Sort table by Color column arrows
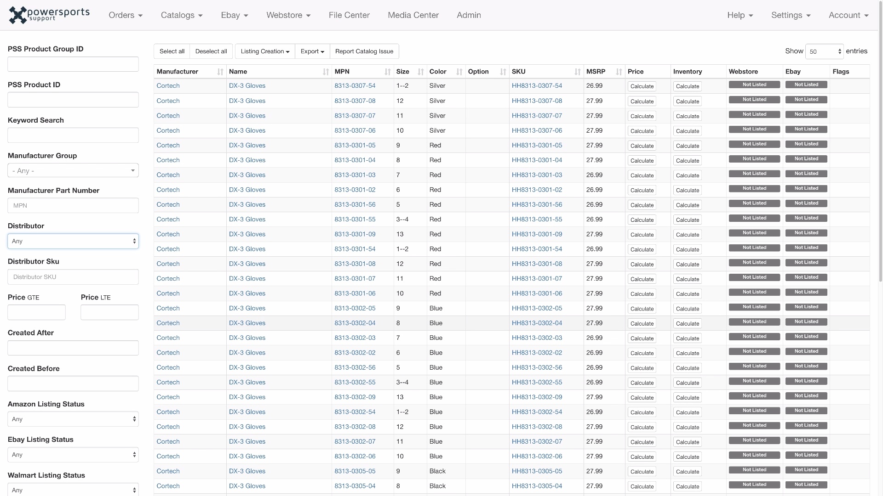The image size is (883, 496). point(459,72)
